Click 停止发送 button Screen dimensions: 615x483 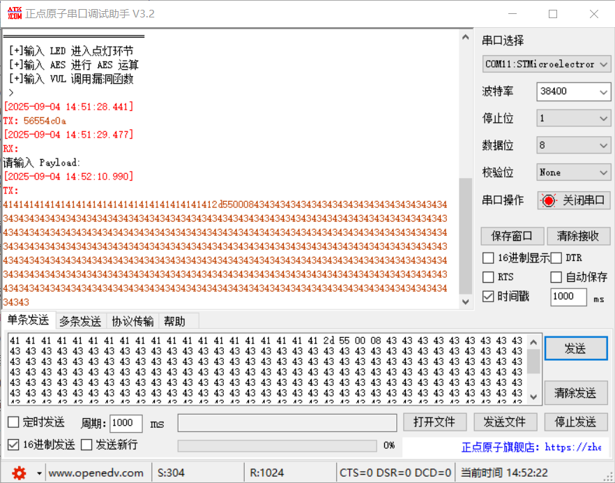click(576, 422)
